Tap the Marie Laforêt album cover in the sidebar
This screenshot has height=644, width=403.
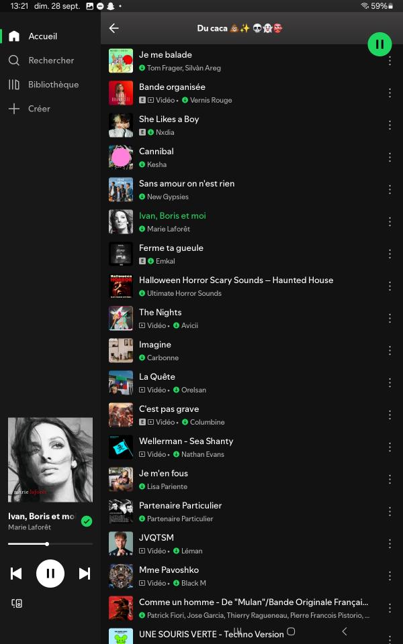pos(50,460)
